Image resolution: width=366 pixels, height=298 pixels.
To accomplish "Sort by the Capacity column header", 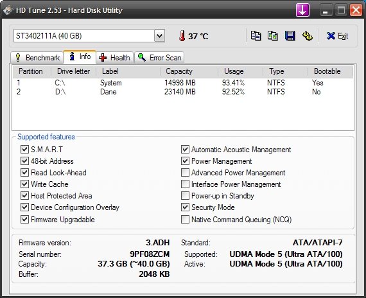I will (189, 71).
